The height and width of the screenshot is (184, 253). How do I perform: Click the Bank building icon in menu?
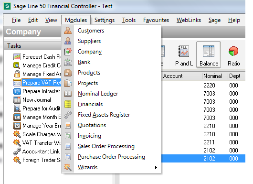(x=68, y=62)
